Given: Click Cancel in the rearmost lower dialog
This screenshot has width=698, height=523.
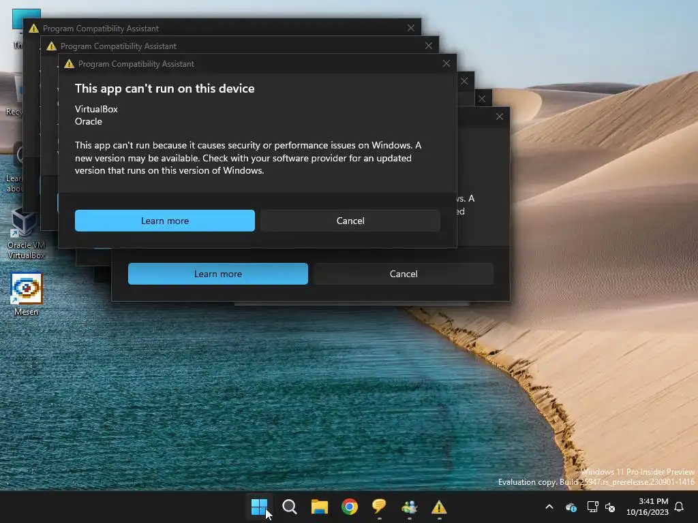Looking at the screenshot, I should [x=404, y=274].
